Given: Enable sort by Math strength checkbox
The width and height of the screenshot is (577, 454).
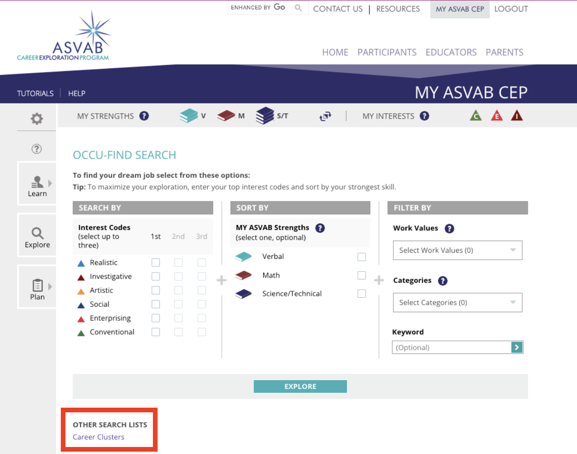Looking at the screenshot, I should click(x=361, y=275).
